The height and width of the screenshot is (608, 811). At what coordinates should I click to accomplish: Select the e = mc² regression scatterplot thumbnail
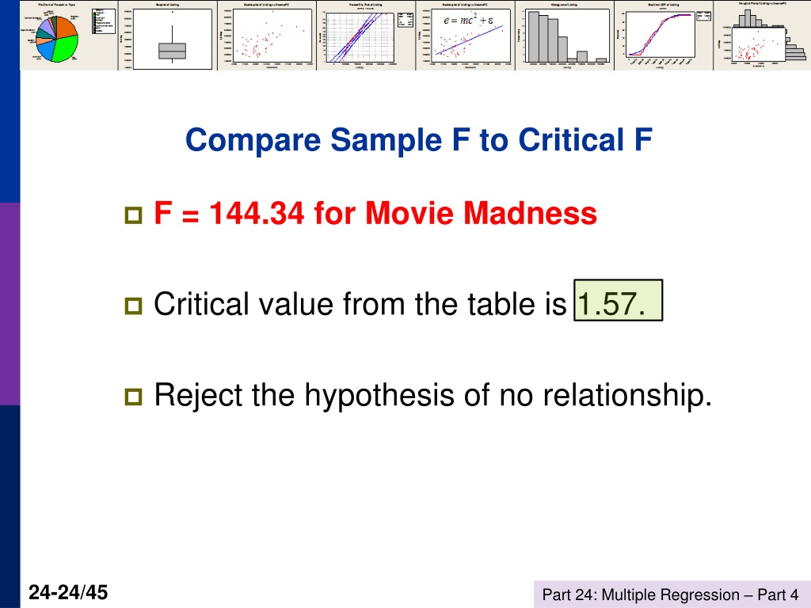tap(466, 35)
